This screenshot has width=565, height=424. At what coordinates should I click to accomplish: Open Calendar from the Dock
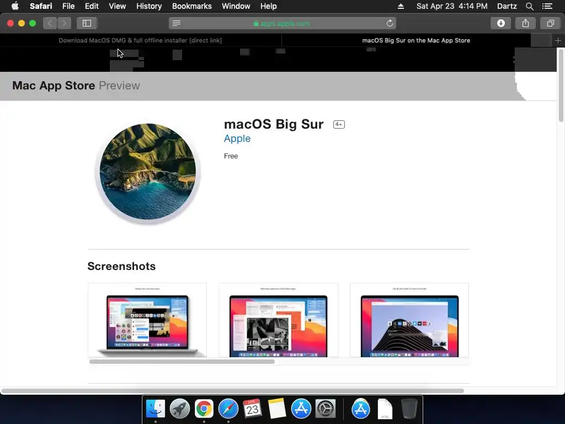pos(252,409)
